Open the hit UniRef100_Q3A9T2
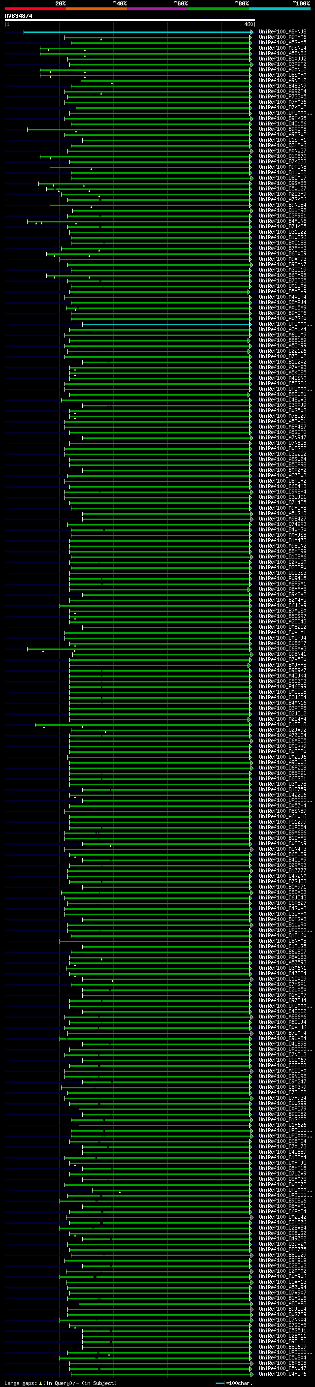 point(283,64)
